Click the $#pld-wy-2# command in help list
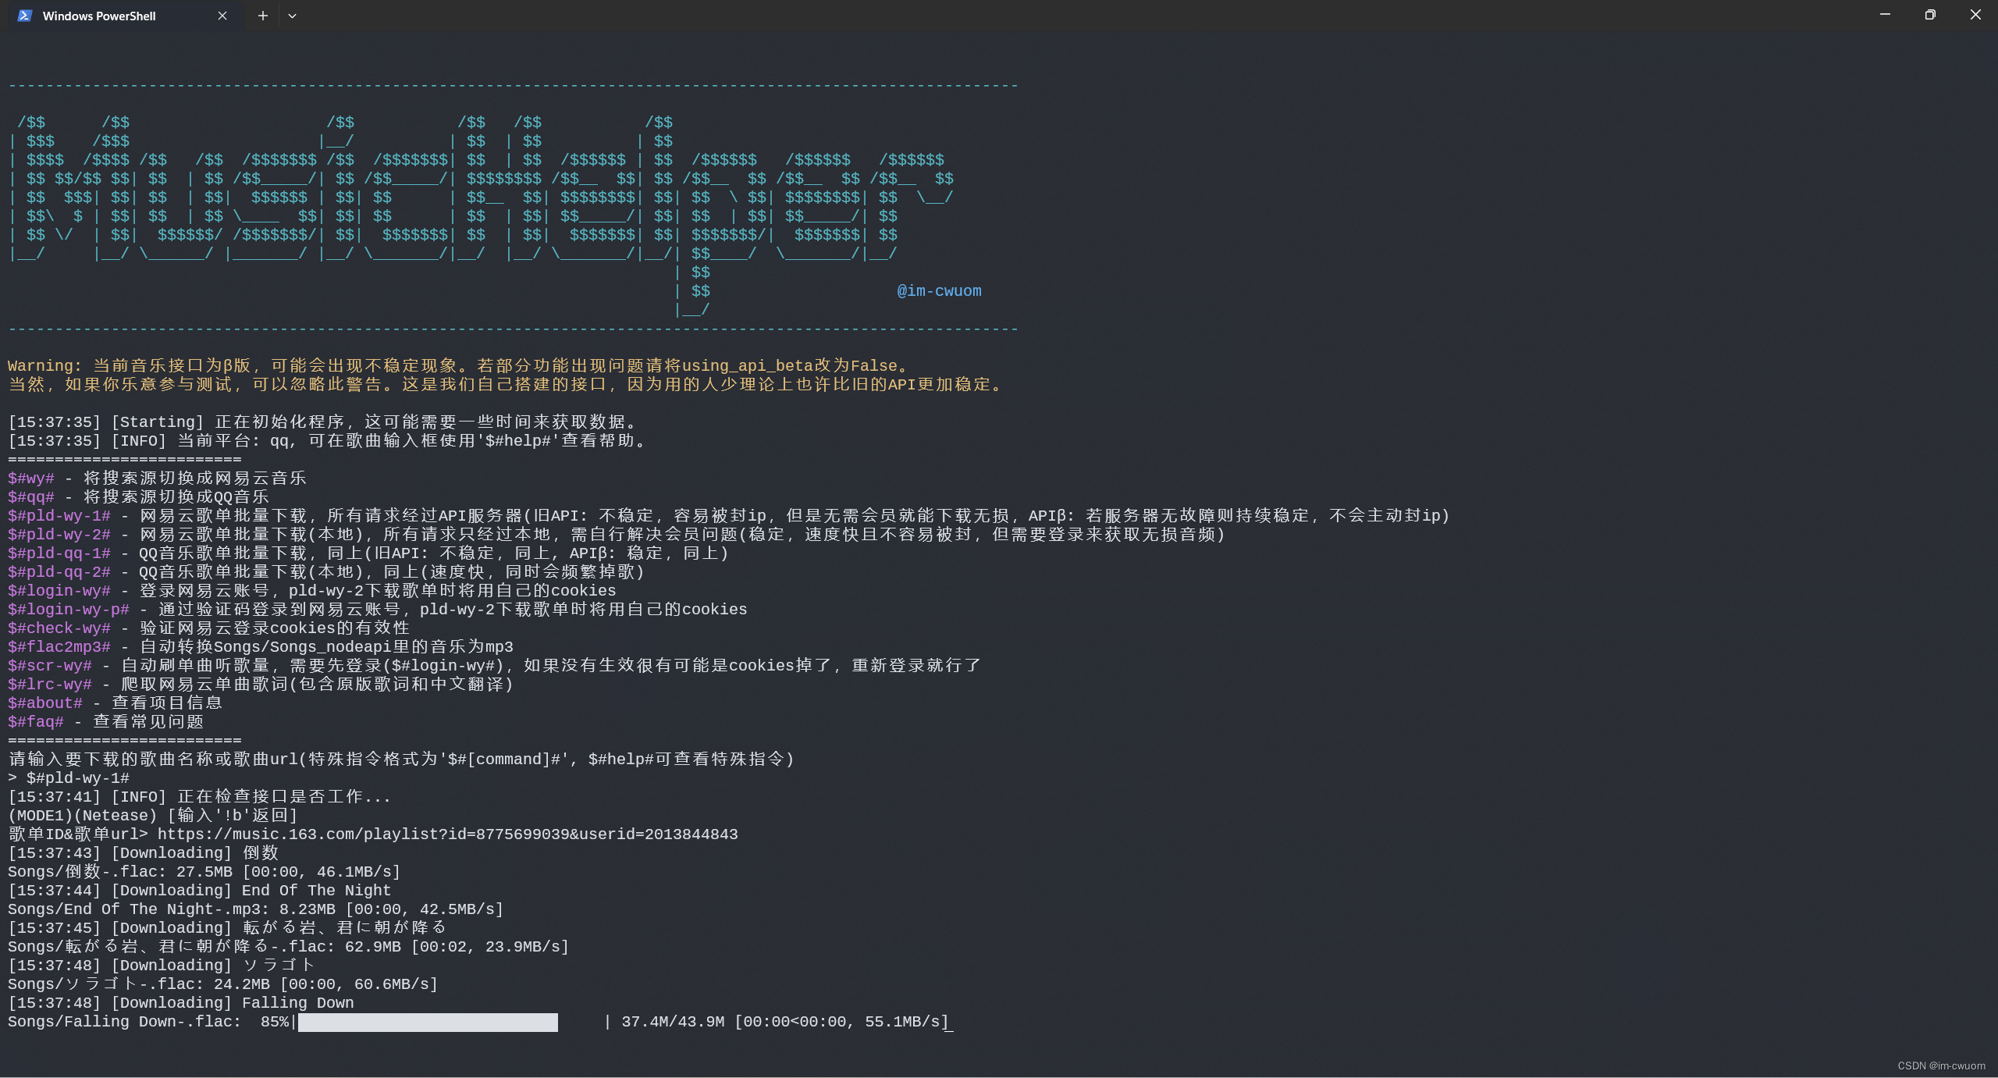 (x=59, y=535)
